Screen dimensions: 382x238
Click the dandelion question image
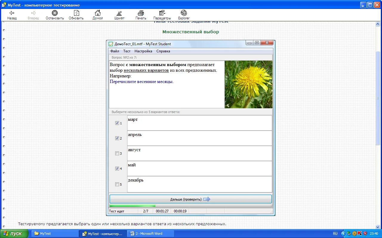coord(248,84)
